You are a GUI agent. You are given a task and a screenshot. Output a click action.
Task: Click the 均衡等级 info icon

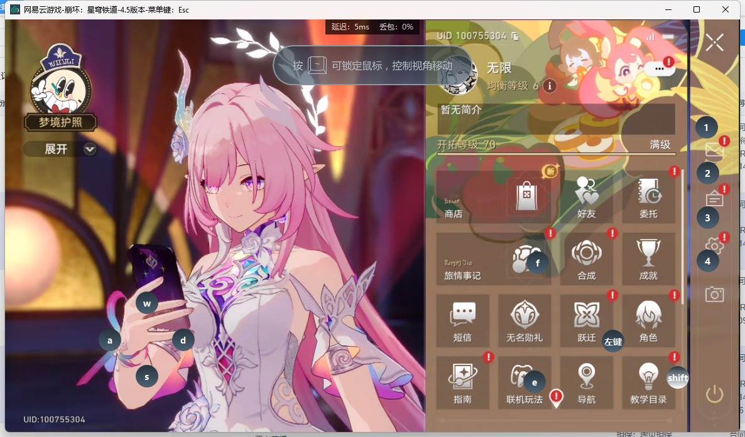550,86
